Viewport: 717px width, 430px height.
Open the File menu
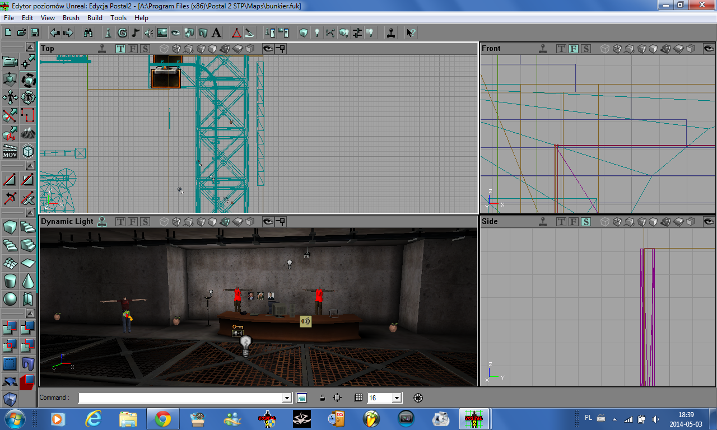(9, 18)
